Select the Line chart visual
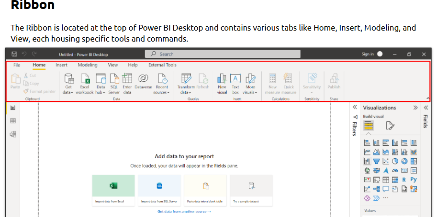 point(367,152)
